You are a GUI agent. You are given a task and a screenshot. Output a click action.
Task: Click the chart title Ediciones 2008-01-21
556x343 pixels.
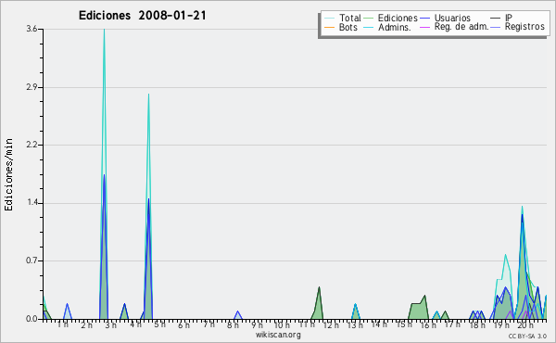coord(142,16)
